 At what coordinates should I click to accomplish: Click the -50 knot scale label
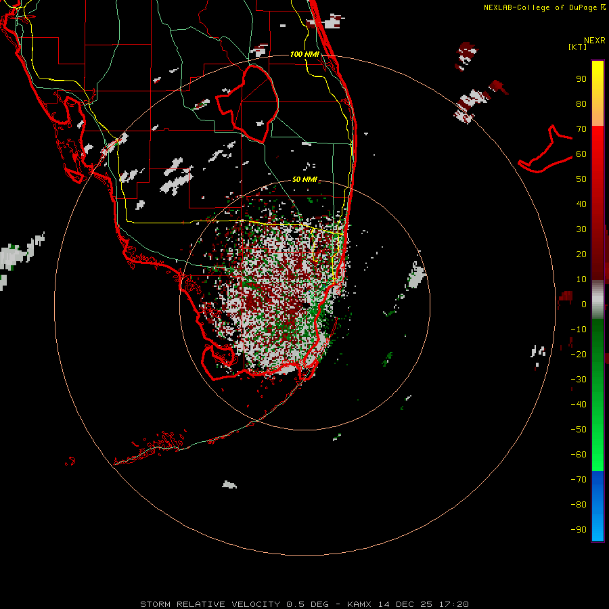[579, 430]
